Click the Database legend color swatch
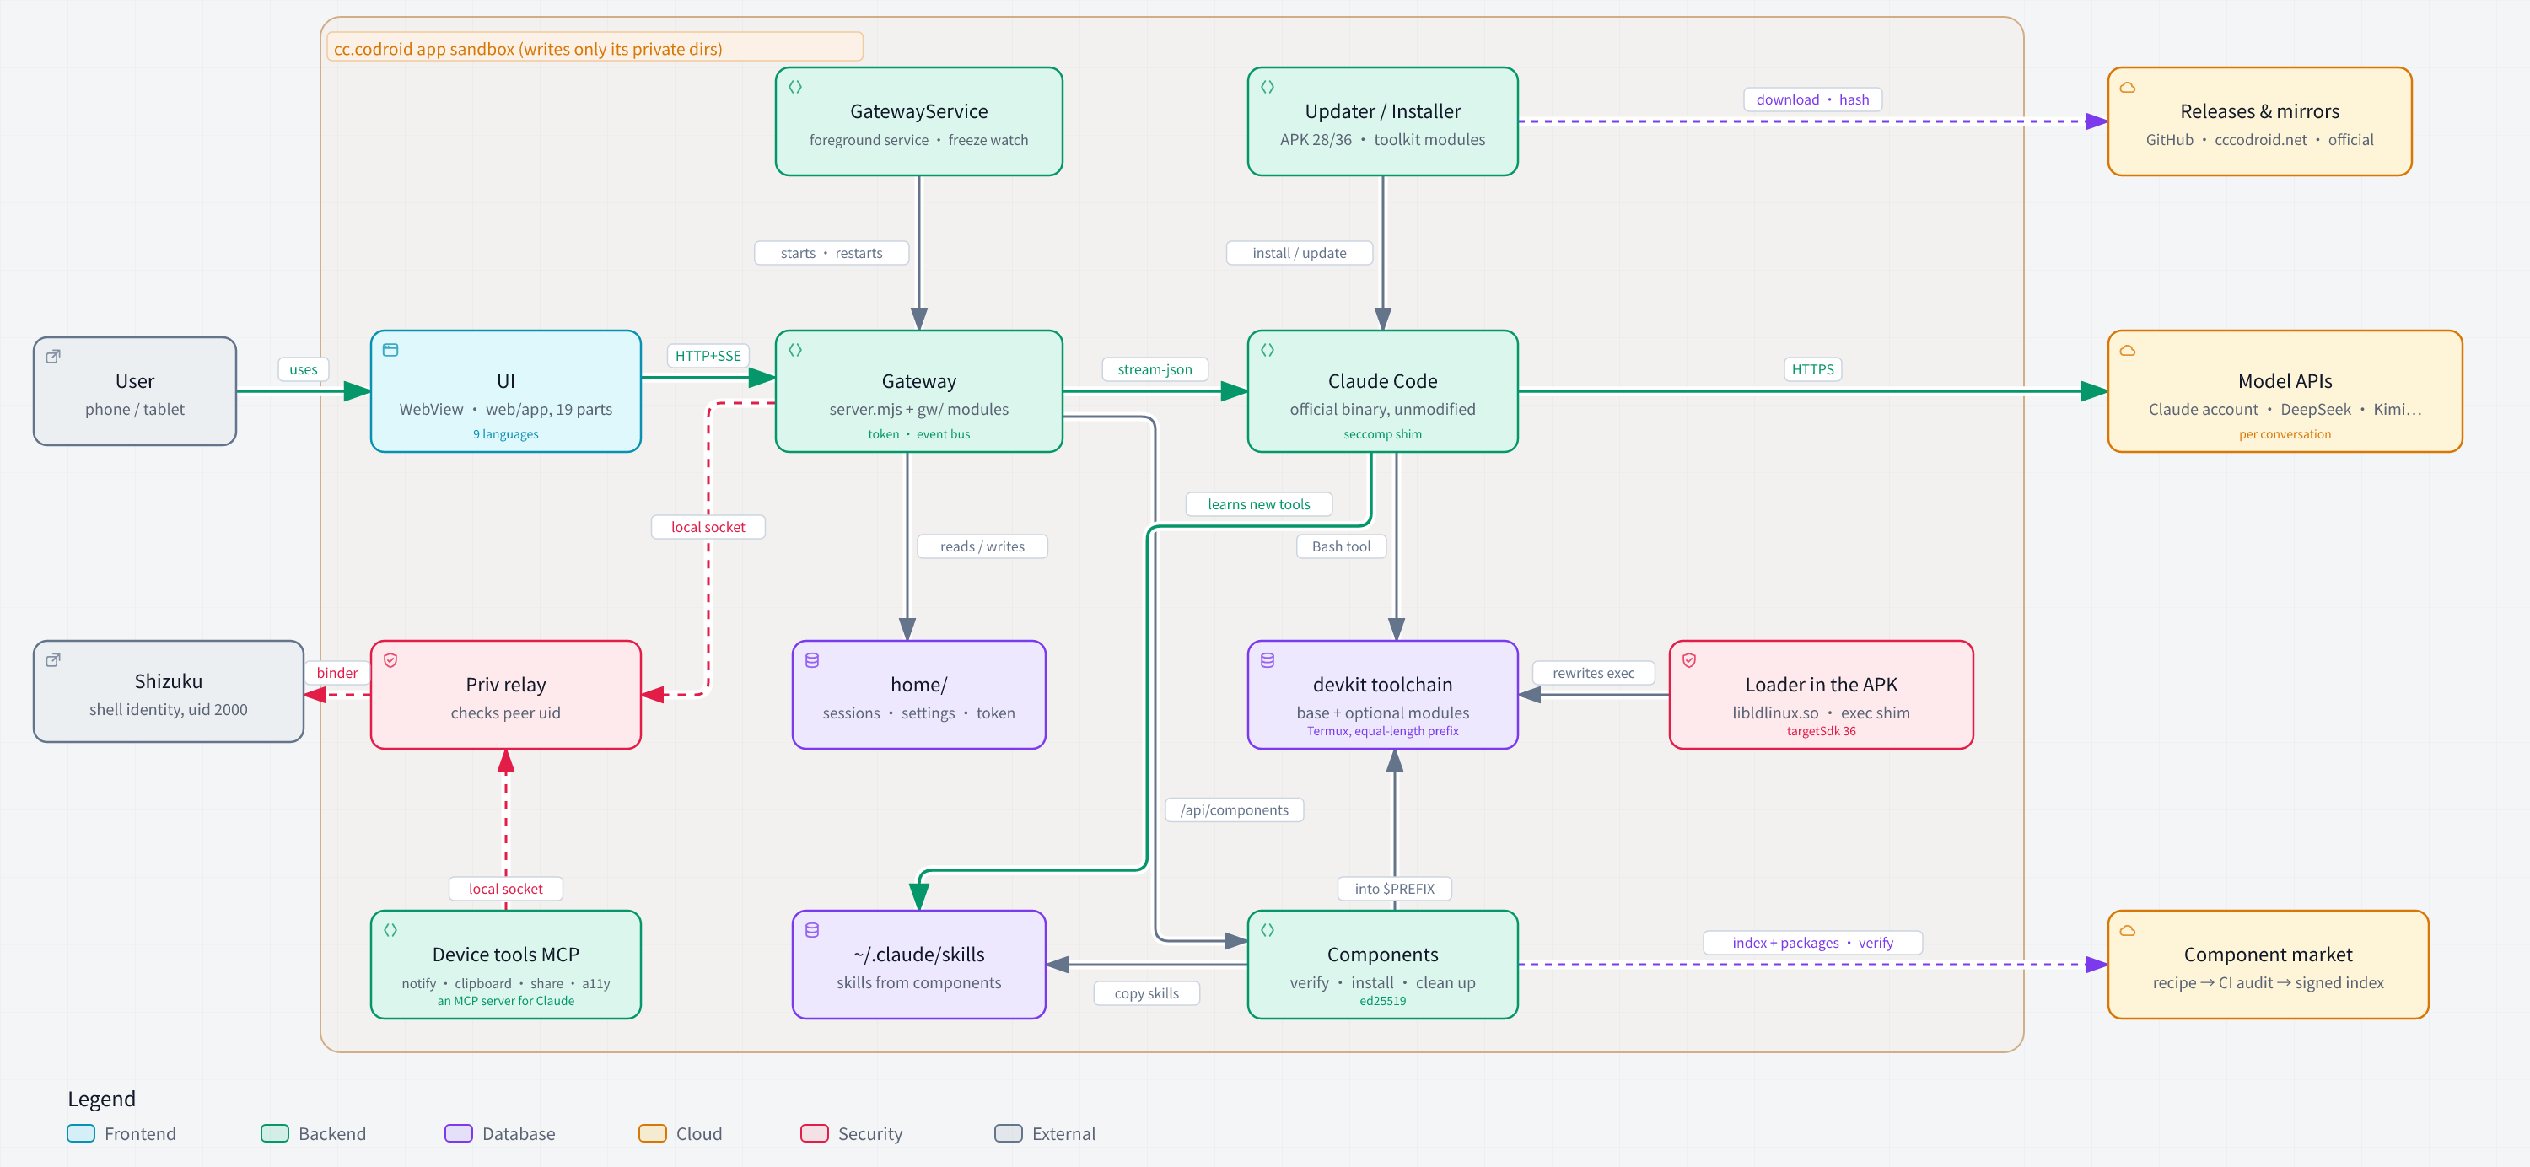2530x1167 pixels. [459, 1133]
